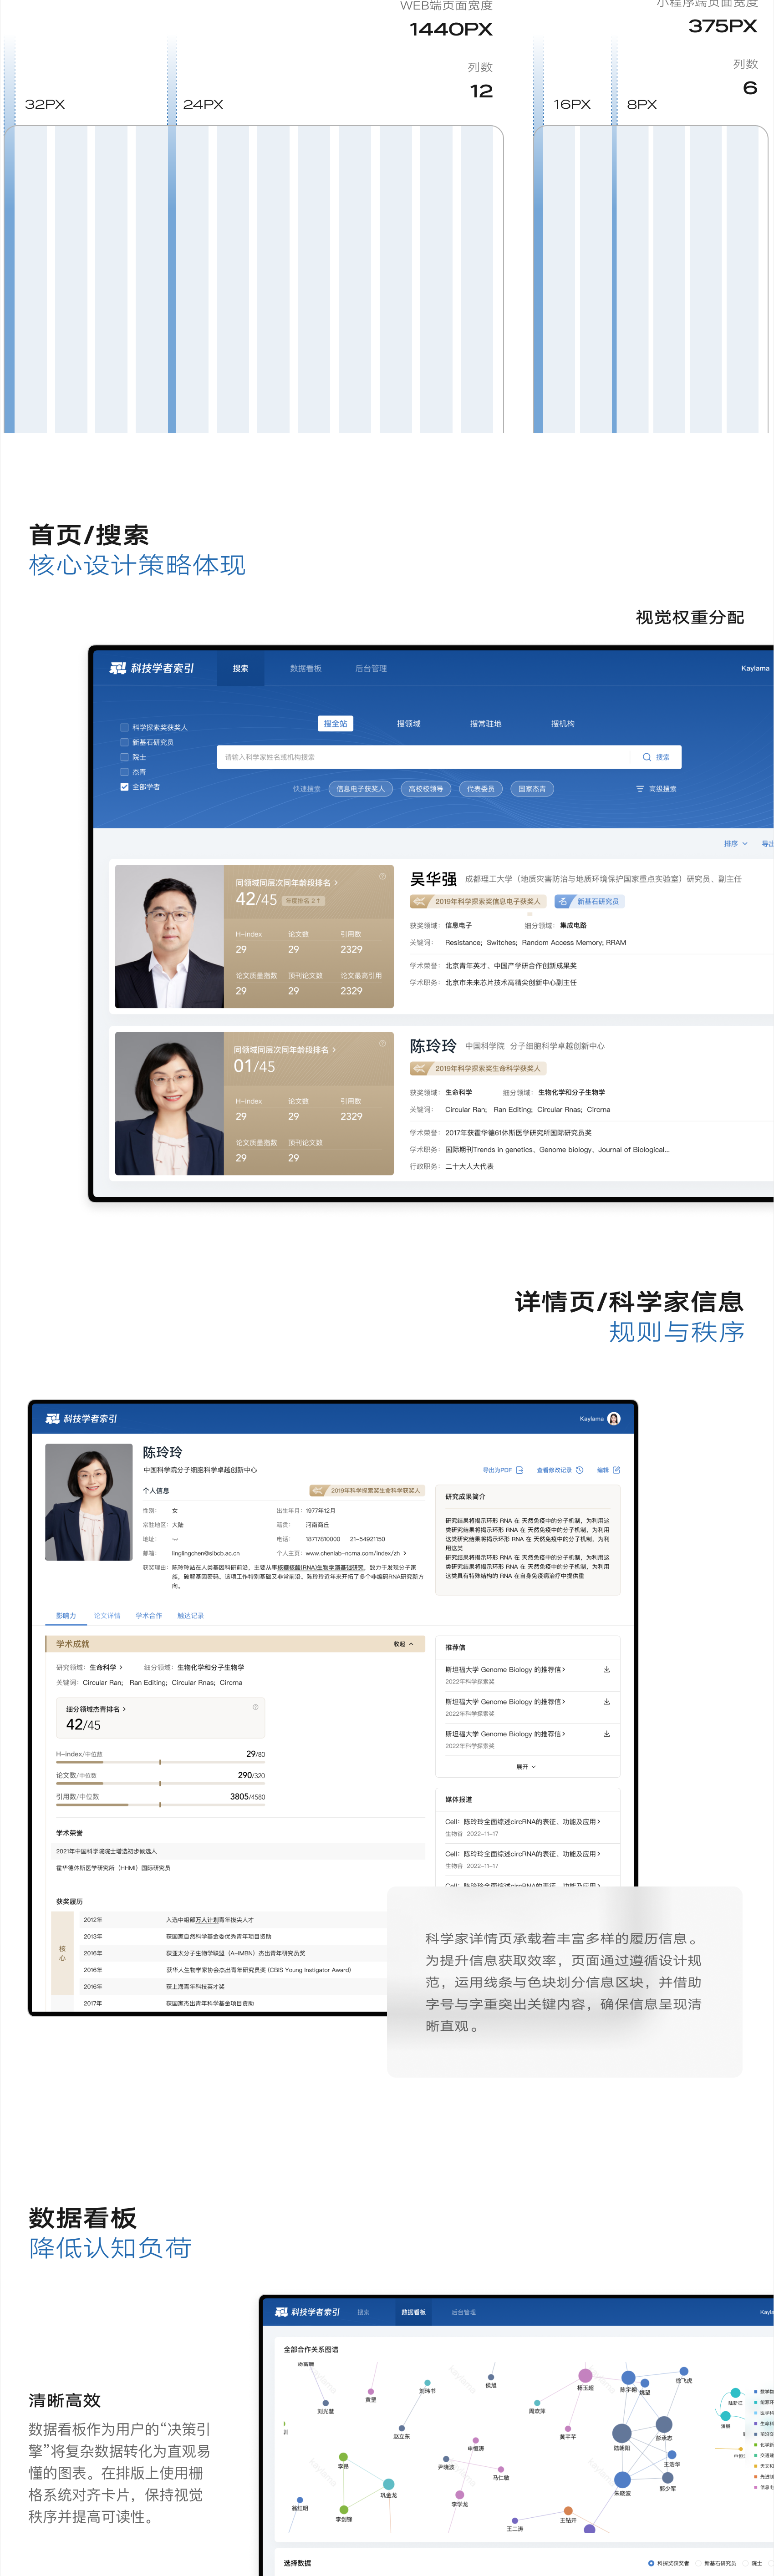The height and width of the screenshot is (2576, 774).
Task: Collapse the 学术成就 section with 收起
Action: click(403, 1644)
